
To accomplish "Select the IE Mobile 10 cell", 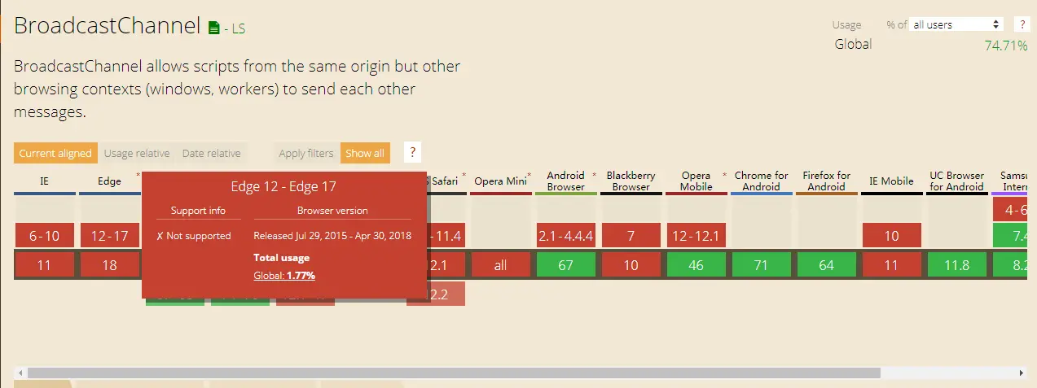I will pos(892,236).
